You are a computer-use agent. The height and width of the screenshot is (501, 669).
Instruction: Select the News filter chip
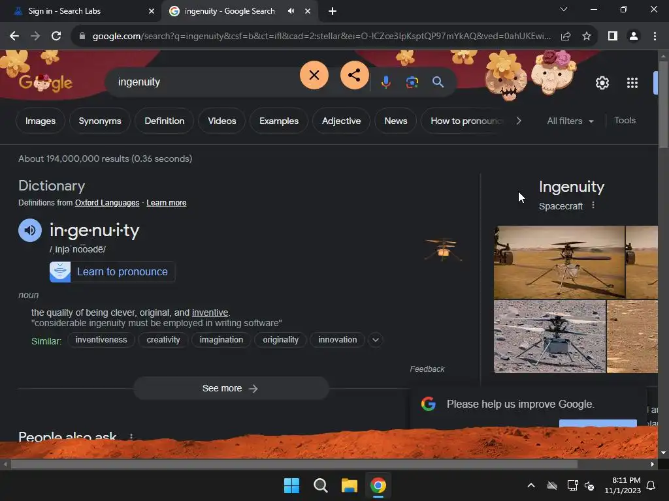[x=395, y=121]
